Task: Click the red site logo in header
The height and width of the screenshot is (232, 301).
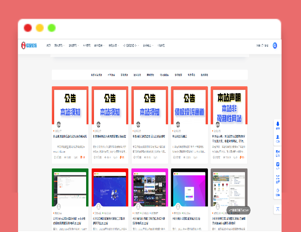Action: point(29,45)
